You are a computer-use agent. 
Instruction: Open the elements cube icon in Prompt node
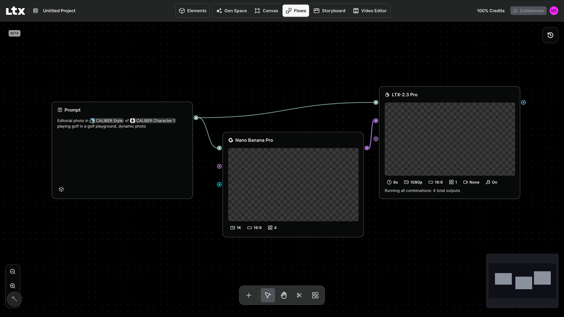pos(61,189)
